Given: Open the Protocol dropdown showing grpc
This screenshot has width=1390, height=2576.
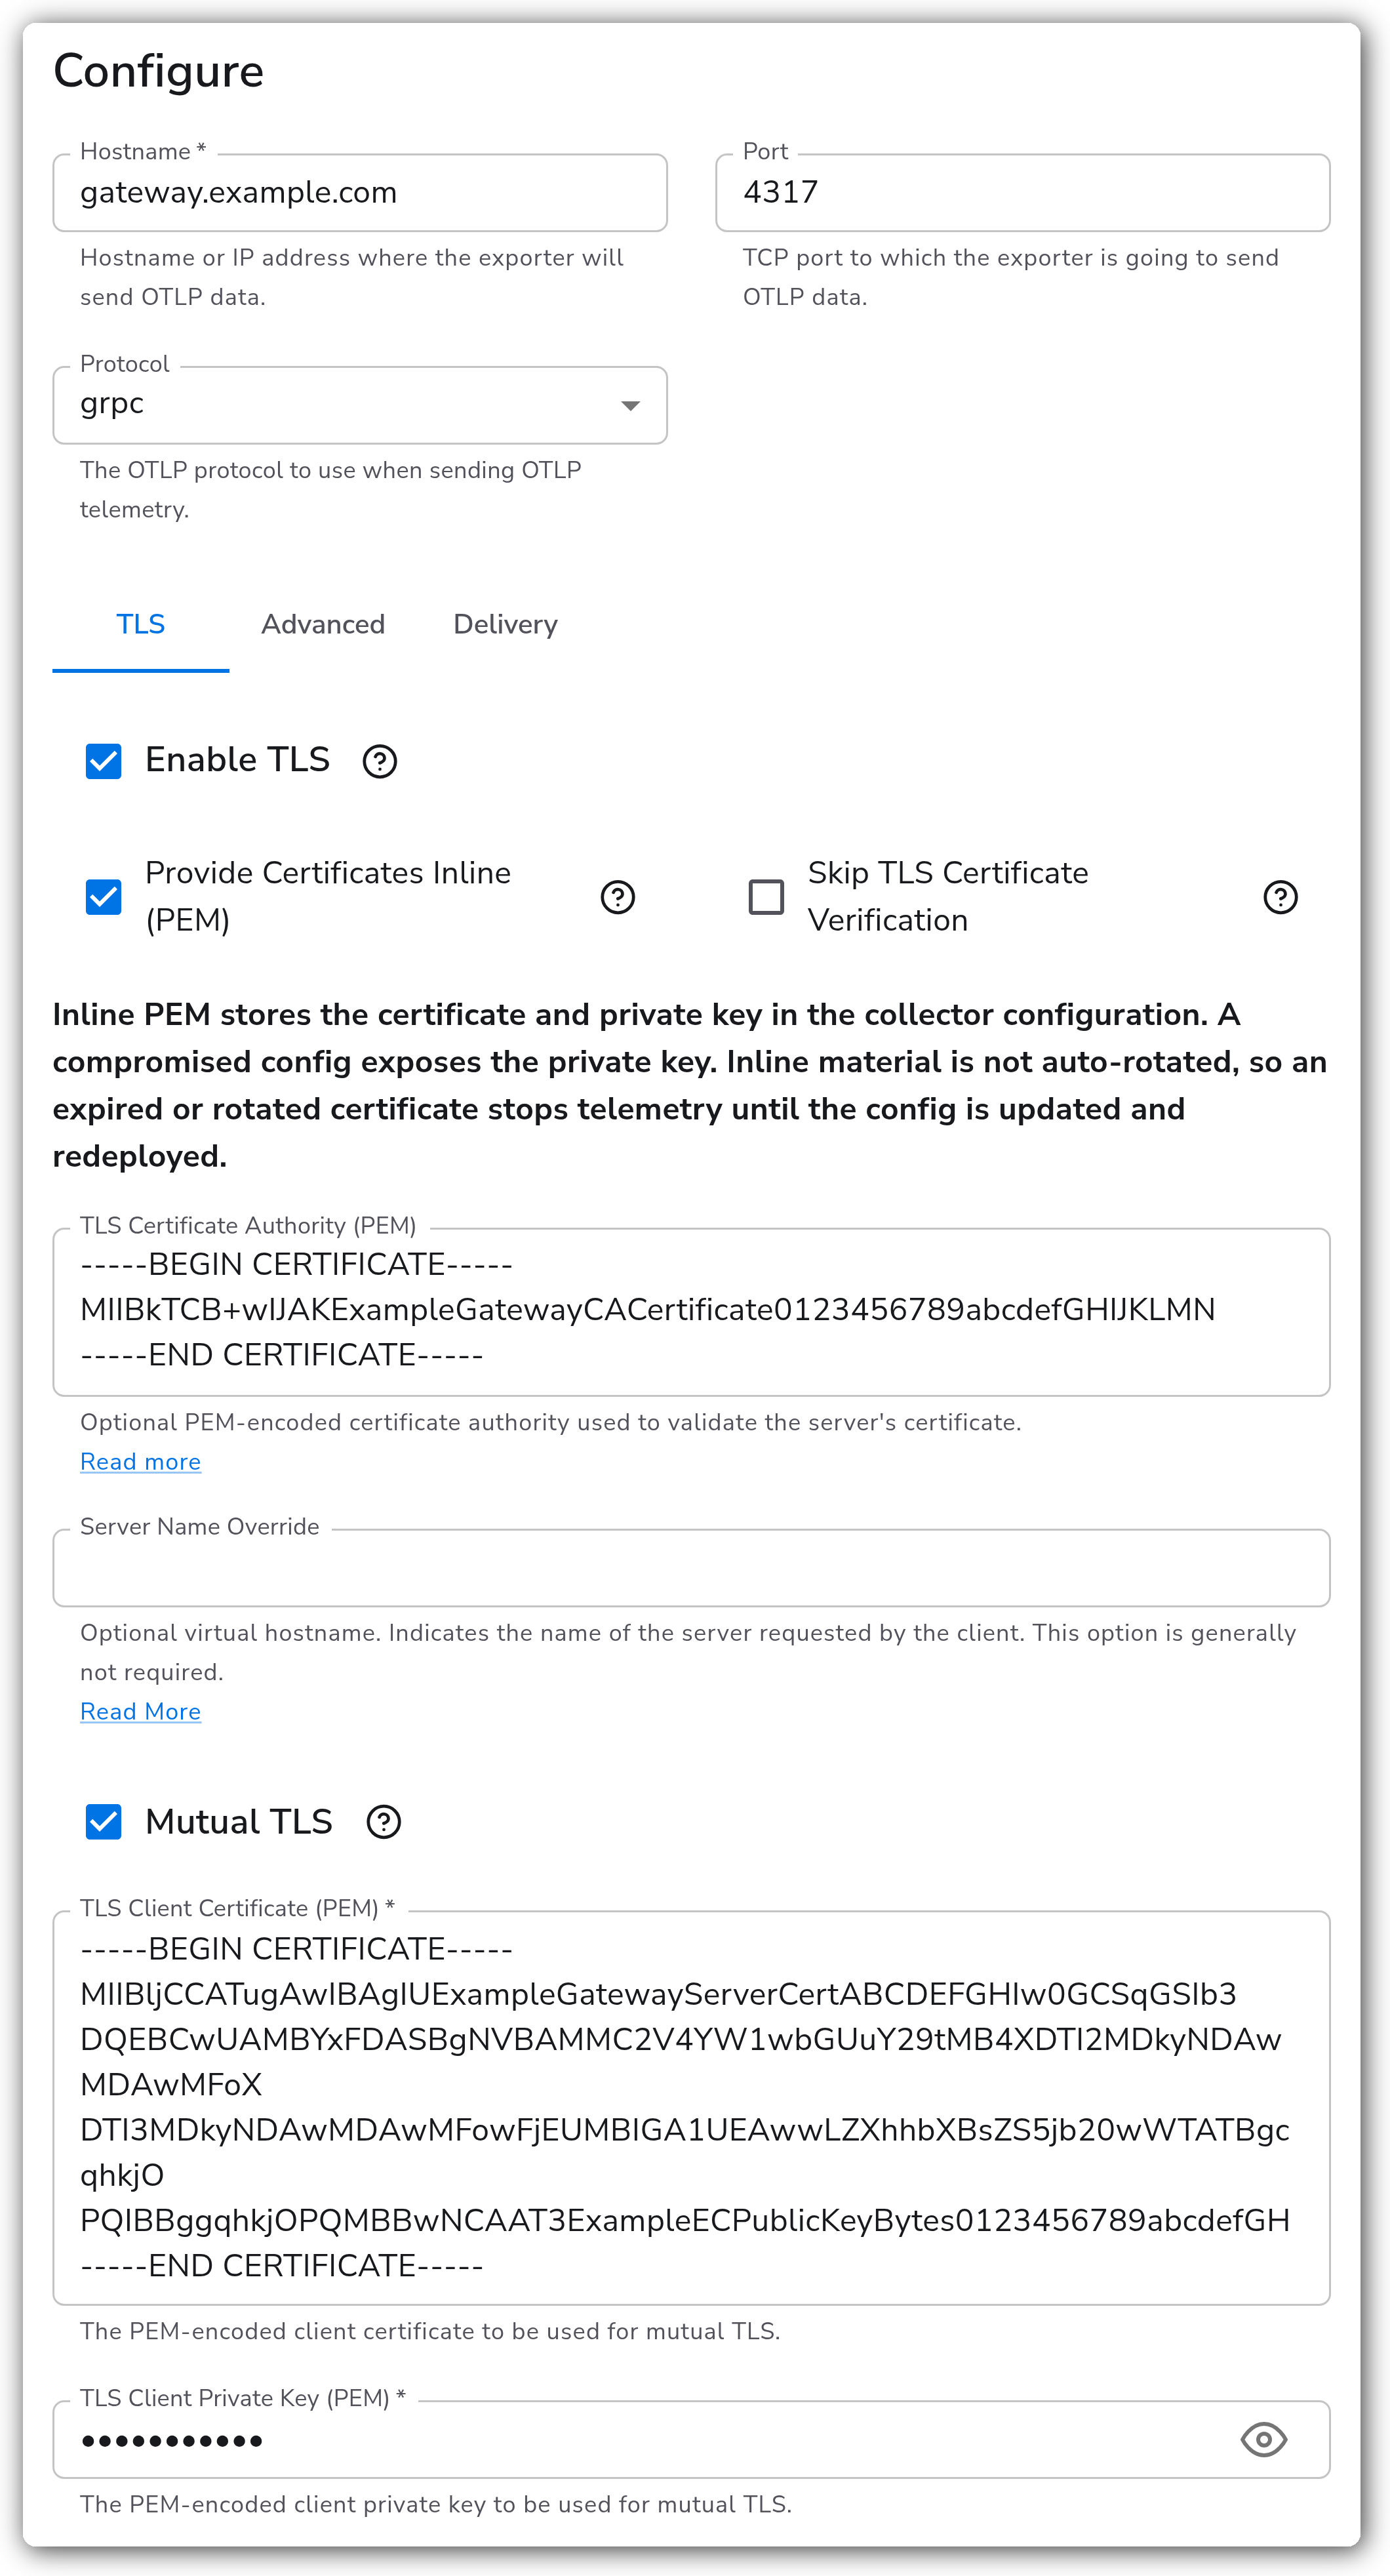Looking at the screenshot, I should coord(360,405).
